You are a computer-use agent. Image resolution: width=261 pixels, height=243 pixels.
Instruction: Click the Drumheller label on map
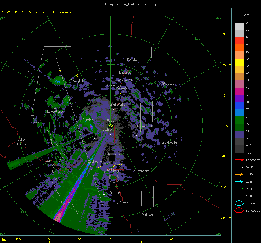170,142
